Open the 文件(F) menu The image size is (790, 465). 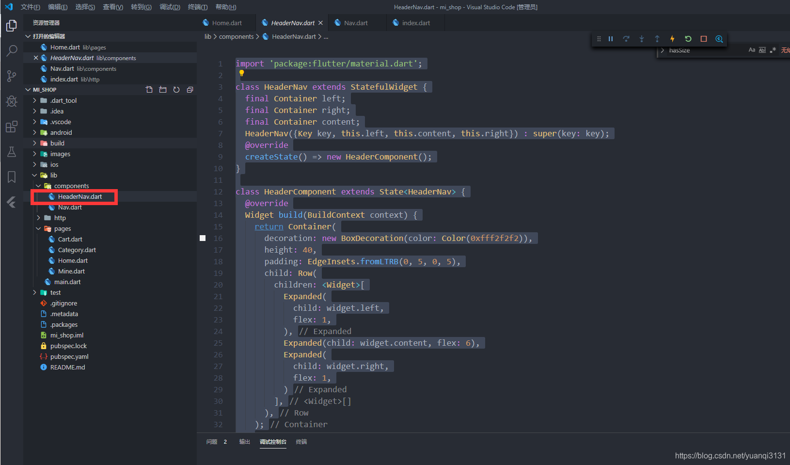[x=30, y=7]
